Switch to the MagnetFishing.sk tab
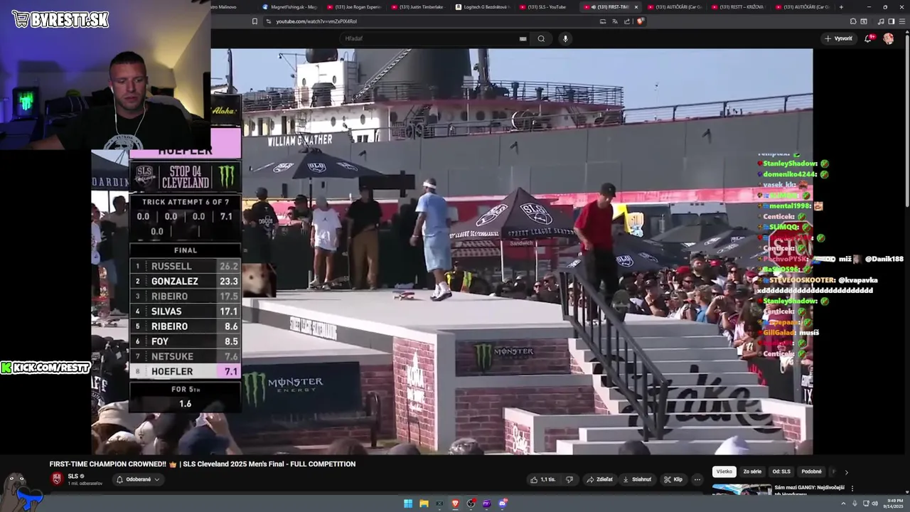Image resolution: width=910 pixels, height=512 pixels. tap(290, 7)
